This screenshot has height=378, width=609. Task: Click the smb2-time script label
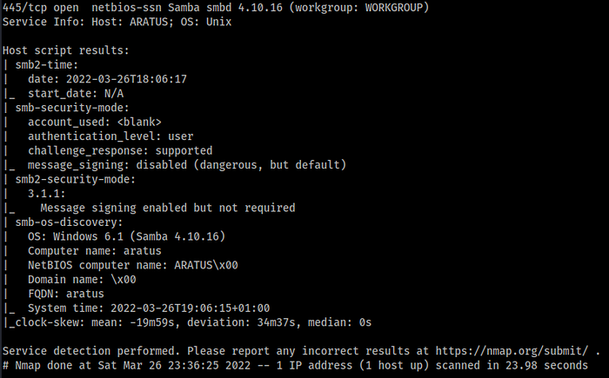[x=47, y=65]
